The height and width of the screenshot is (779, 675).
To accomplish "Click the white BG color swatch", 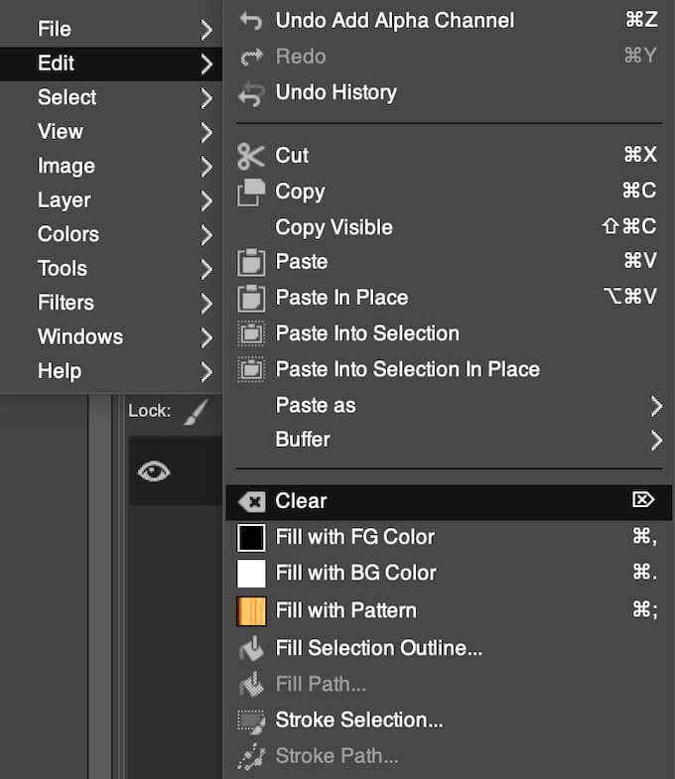I will [x=251, y=574].
